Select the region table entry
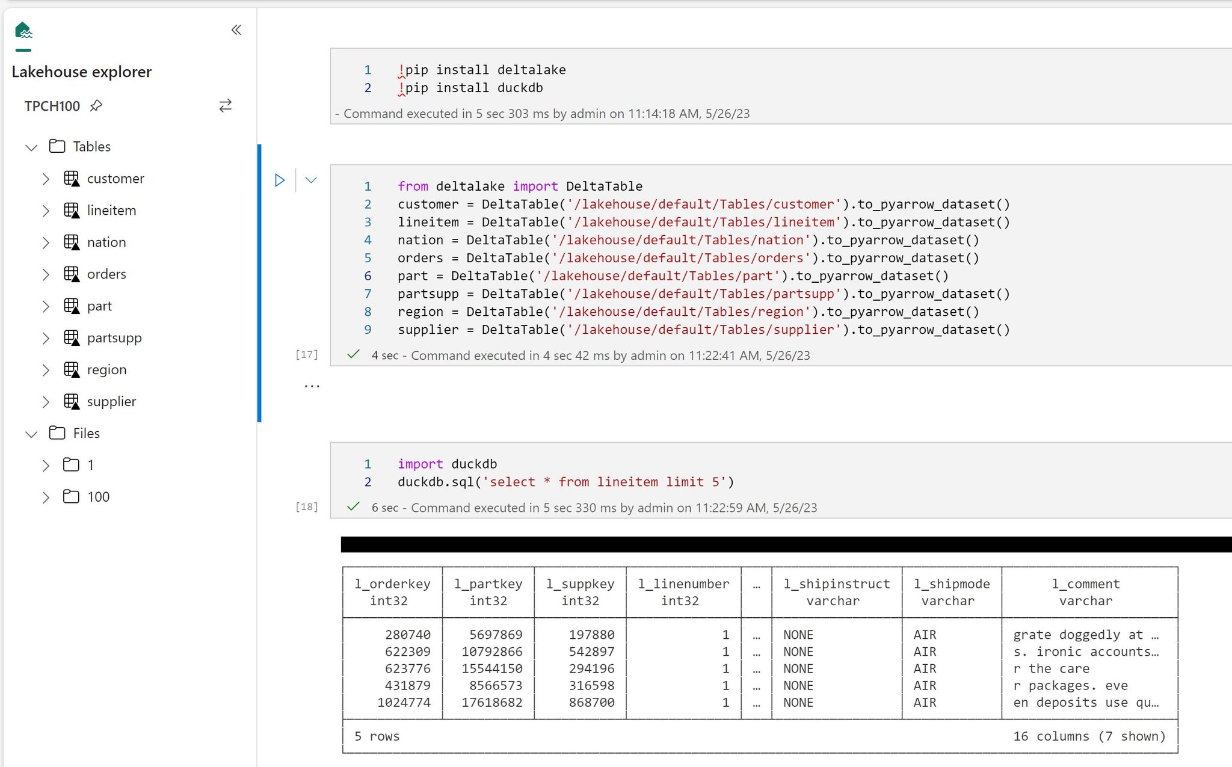Image resolution: width=1232 pixels, height=767 pixels. click(106, 370)
